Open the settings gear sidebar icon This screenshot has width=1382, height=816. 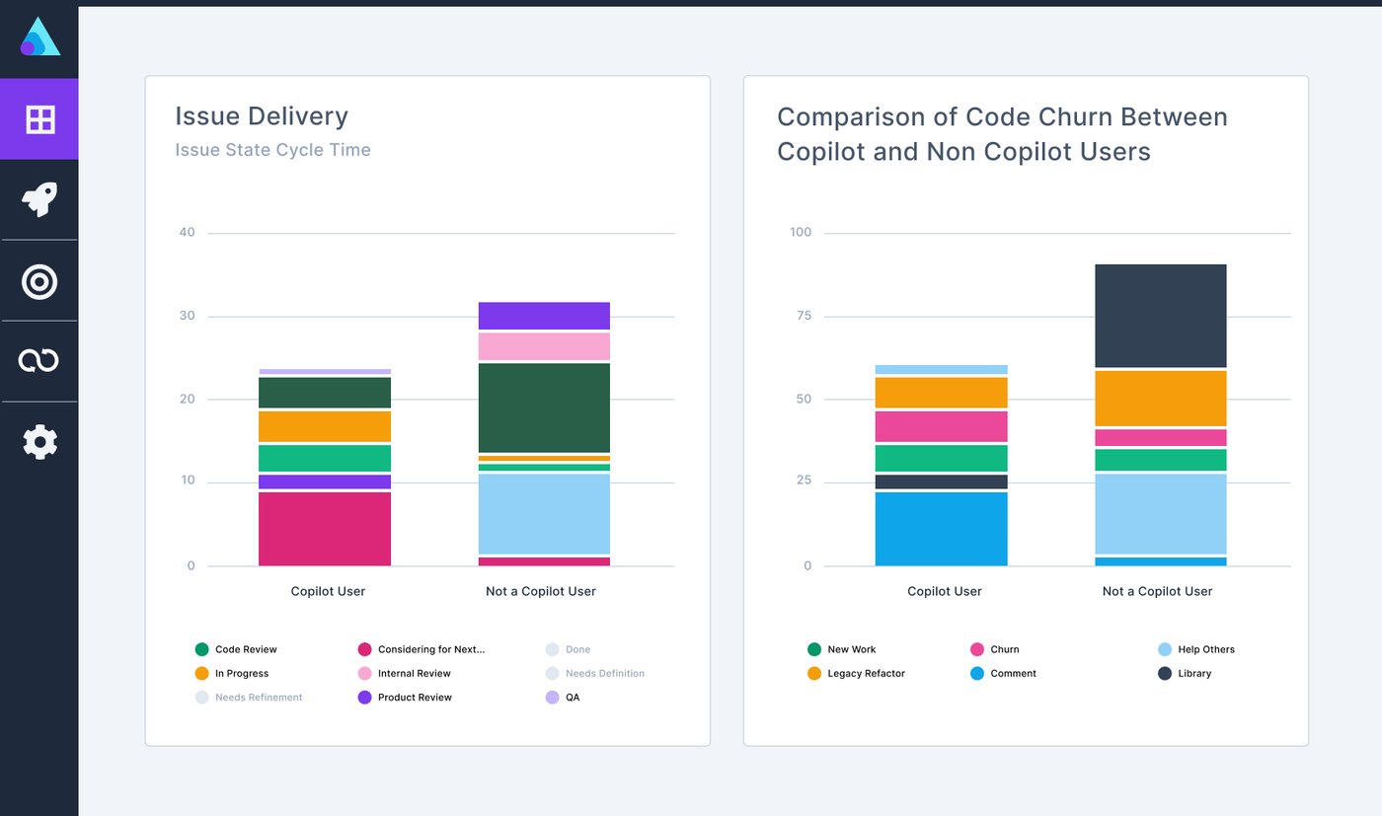click(x=39, y=442)
